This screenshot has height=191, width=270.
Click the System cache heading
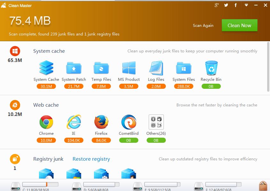click(x=49, y=51)
